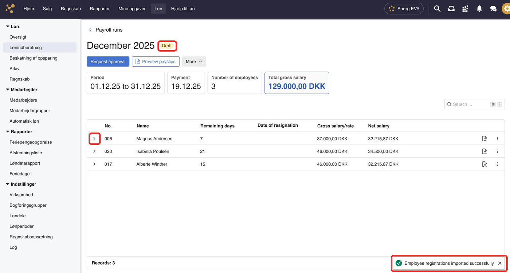
Task: Open the Hjem menu
Action: (x=29, y=9)
